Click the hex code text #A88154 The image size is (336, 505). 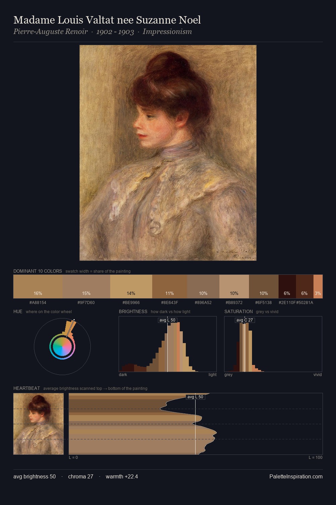click(38, 303)
